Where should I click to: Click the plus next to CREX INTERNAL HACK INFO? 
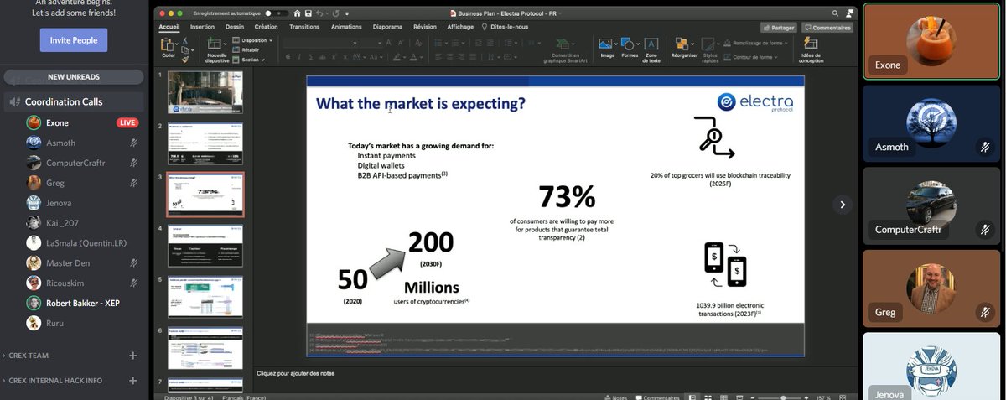[132, 380]
